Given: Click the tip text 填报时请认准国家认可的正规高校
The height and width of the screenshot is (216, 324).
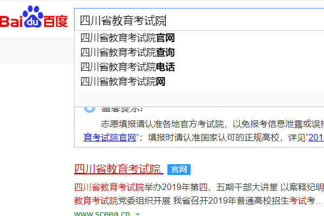Looking at the screenshot, I should (x=213, y=138).
